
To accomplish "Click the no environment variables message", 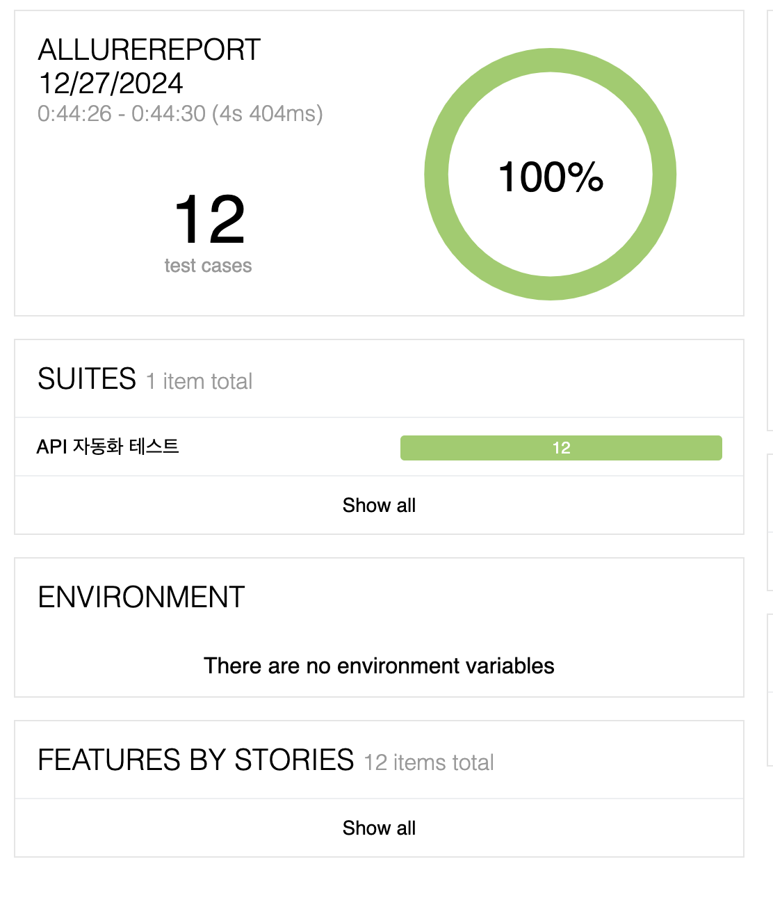I will 379,666.
